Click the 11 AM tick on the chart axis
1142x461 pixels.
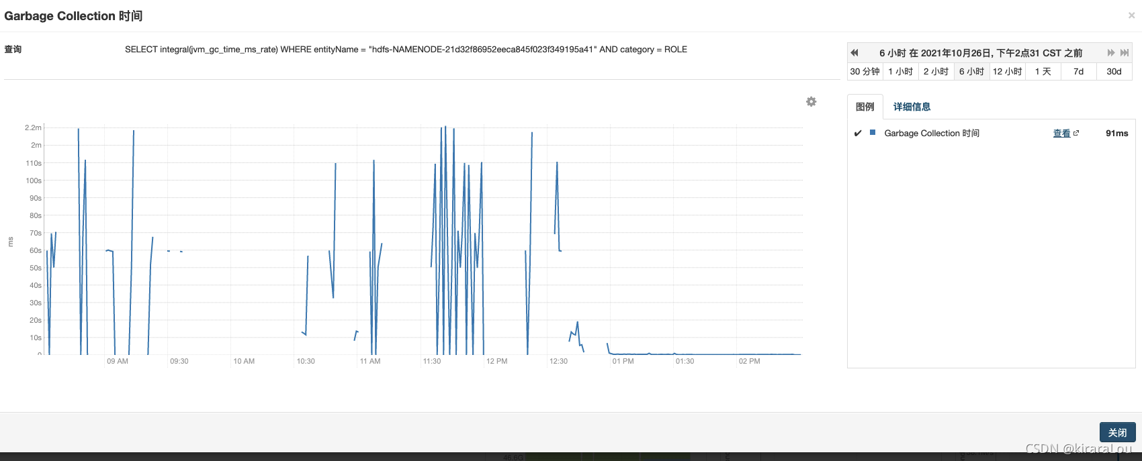[370, 361]
